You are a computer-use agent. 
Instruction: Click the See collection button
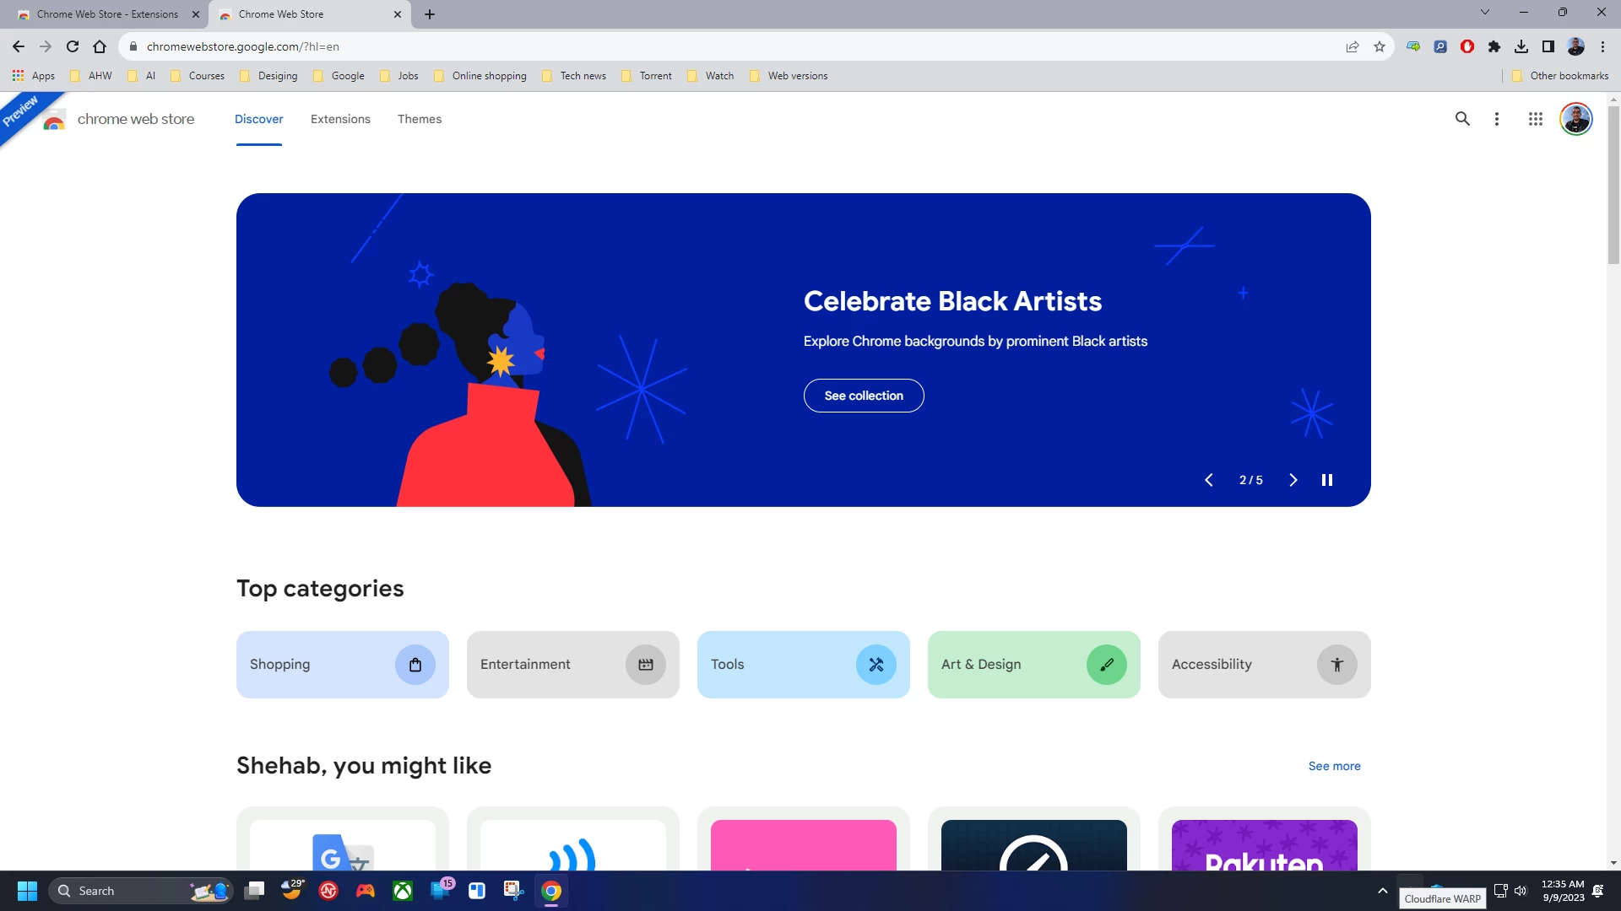pos(864,396)
